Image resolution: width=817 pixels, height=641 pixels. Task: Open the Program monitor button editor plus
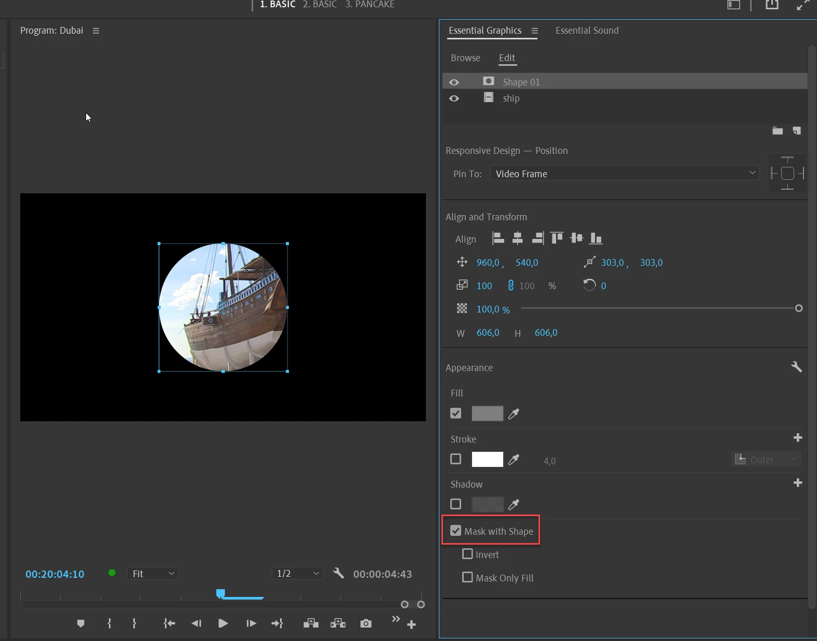click(x=411, y=625)
